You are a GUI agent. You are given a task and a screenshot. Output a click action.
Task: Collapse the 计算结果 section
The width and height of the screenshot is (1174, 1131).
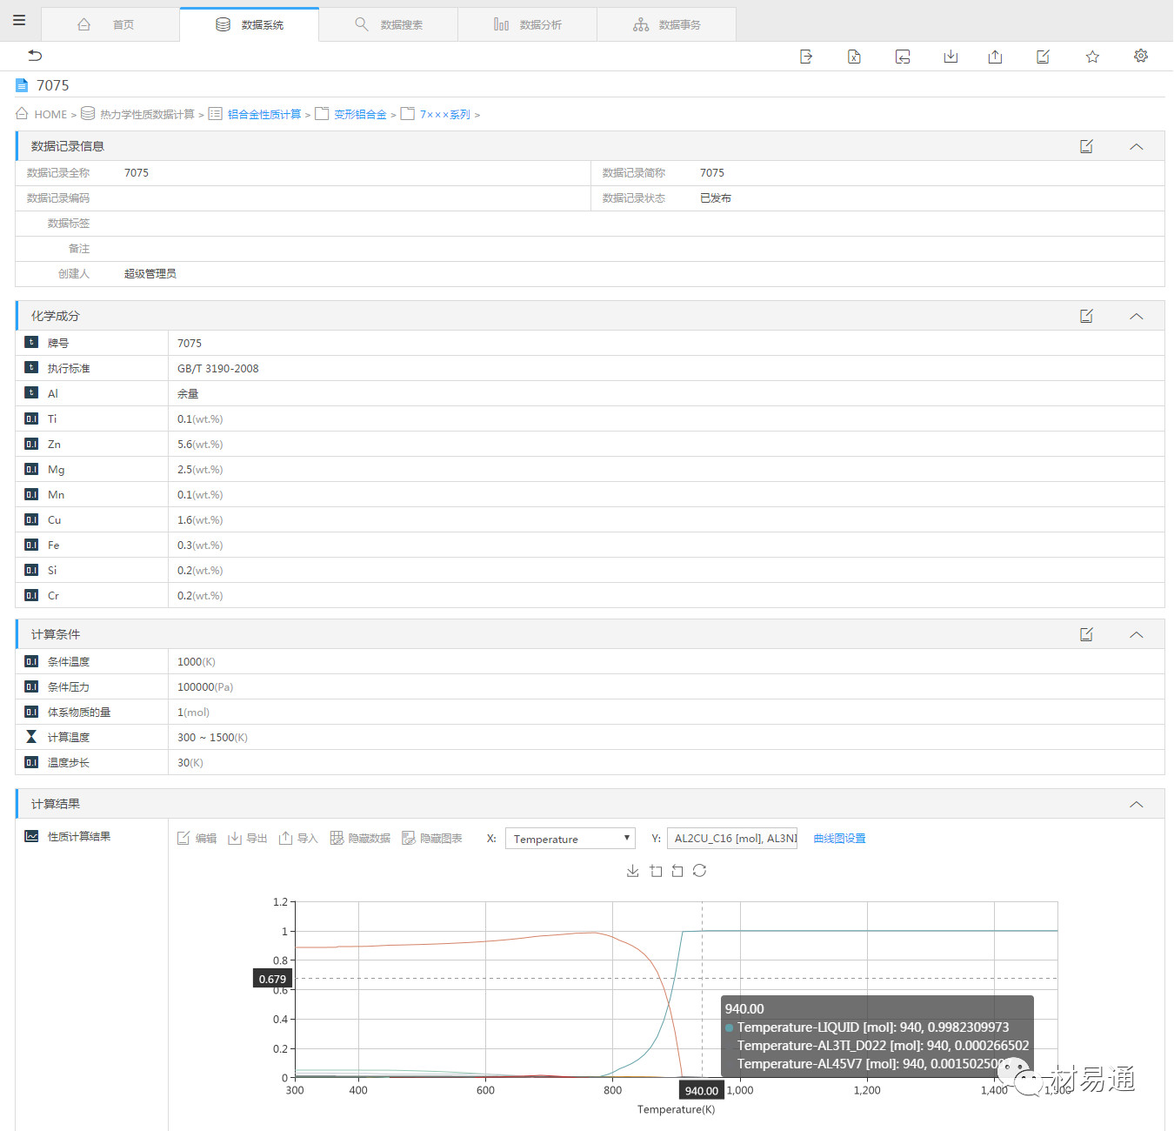(1136, 804)
